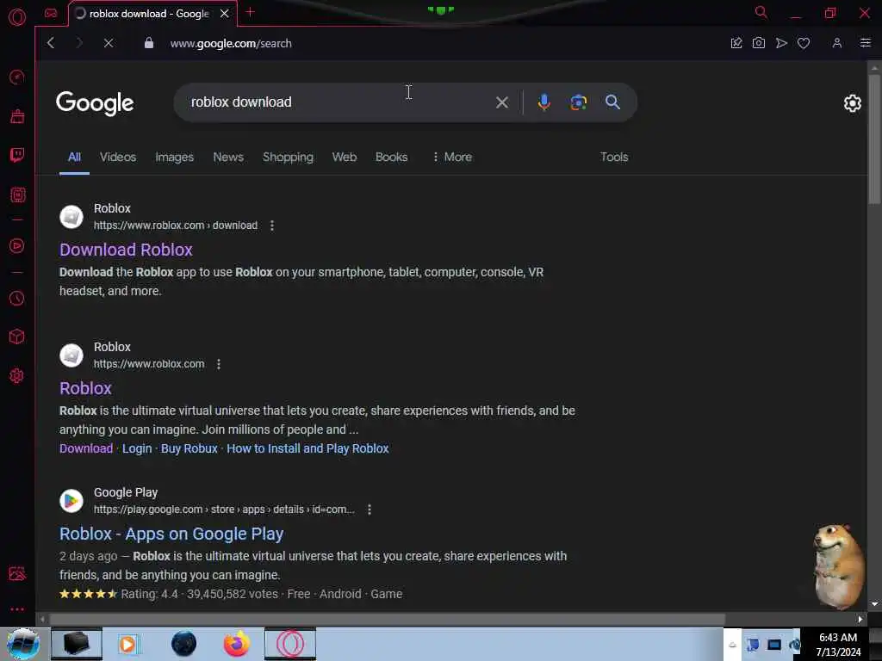Switch to Web results tab
The width and height of the screenshot is (882, 661).
345,157
